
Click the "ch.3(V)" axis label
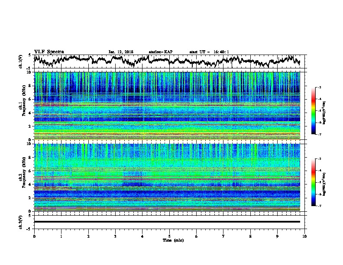pyautogui.click(x=21, y=222)
